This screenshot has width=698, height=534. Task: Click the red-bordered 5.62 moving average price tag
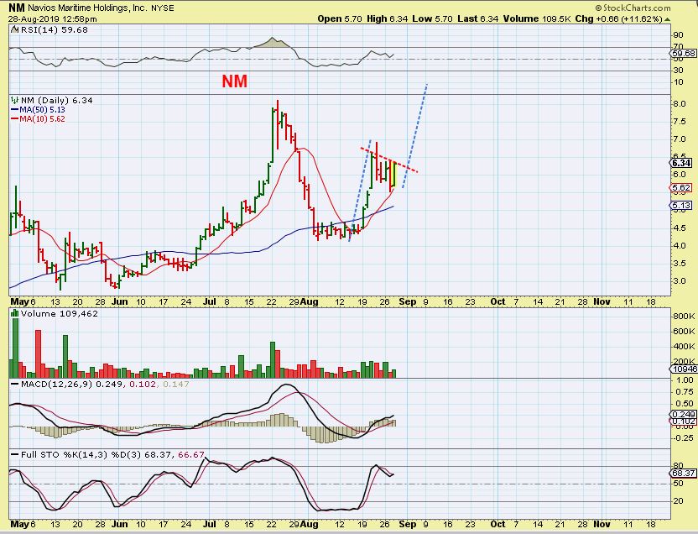point(681,188)
